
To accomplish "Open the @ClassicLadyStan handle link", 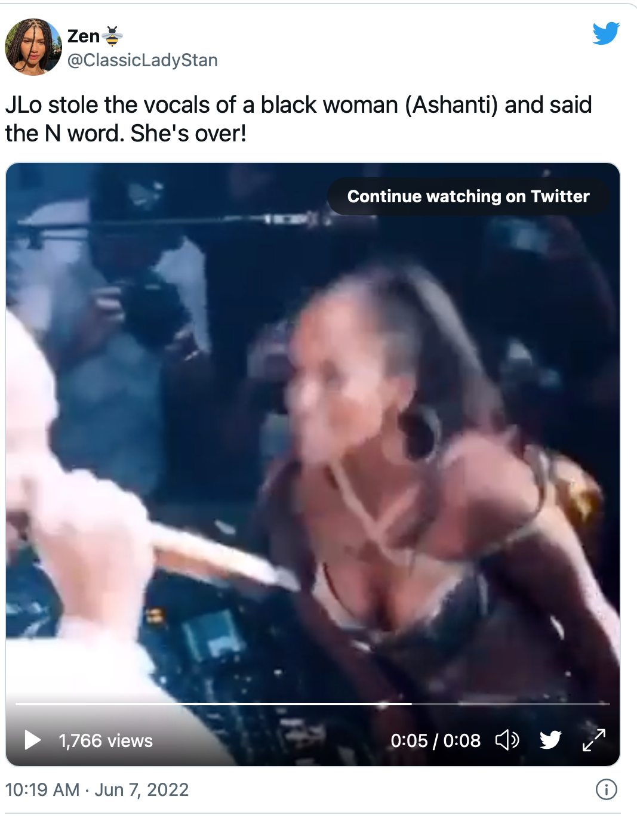I will pyautogui.click(x=143, y=60).
